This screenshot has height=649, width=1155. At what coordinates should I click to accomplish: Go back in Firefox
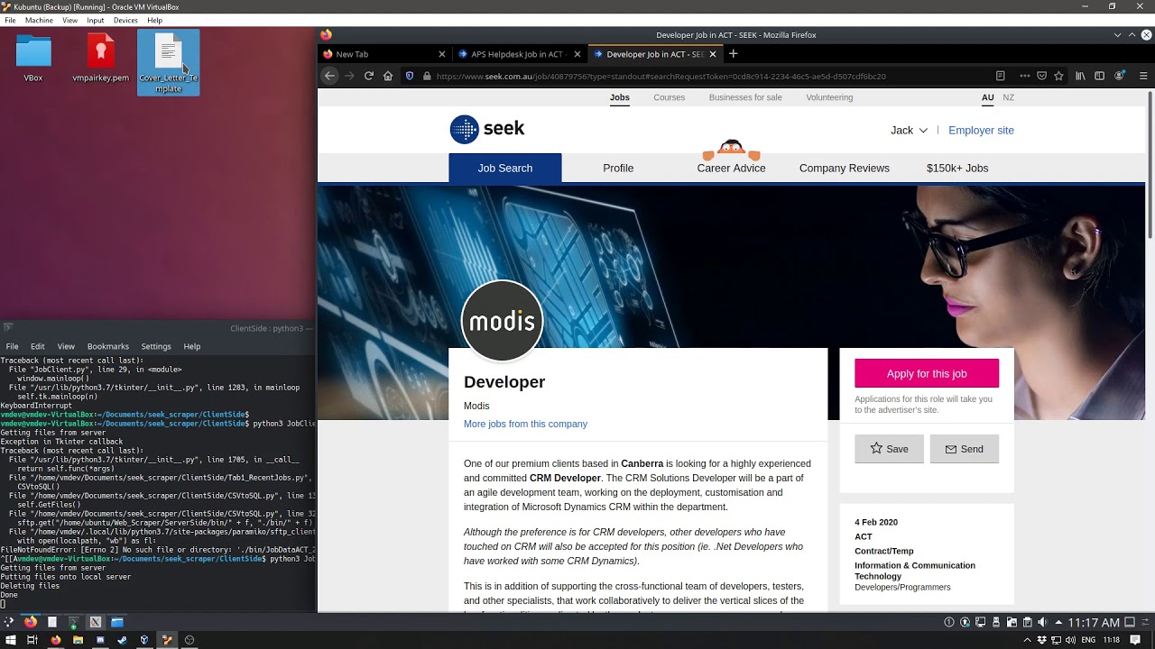point(330,77)
